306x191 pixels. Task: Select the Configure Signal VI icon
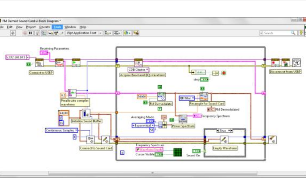[x=59, y=63]
